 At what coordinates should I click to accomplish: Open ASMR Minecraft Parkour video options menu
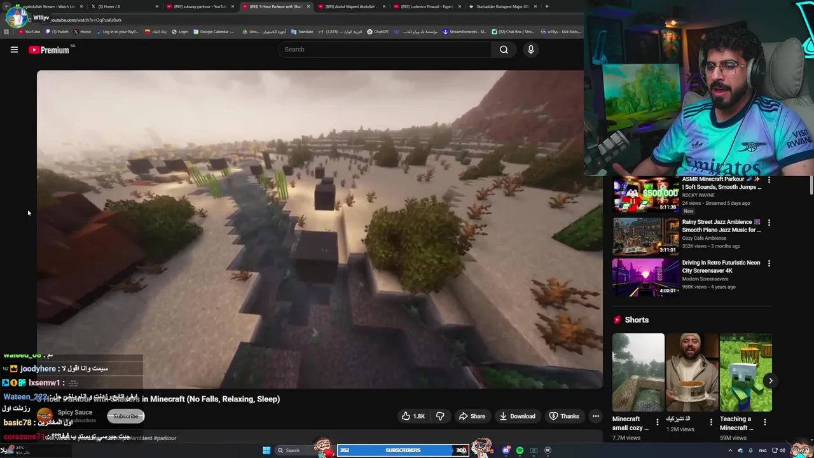[x=769, y=181]
